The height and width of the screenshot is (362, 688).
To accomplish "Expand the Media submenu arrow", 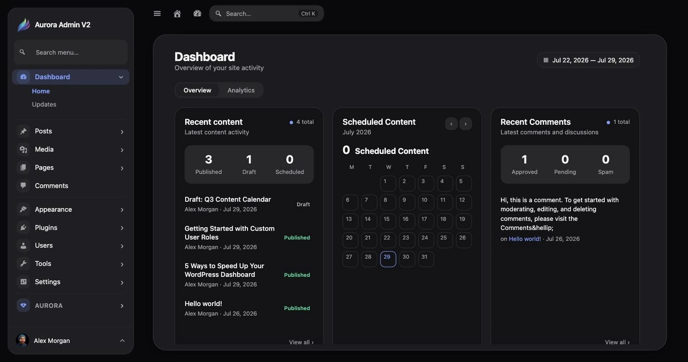I will [x=122, y=150].
